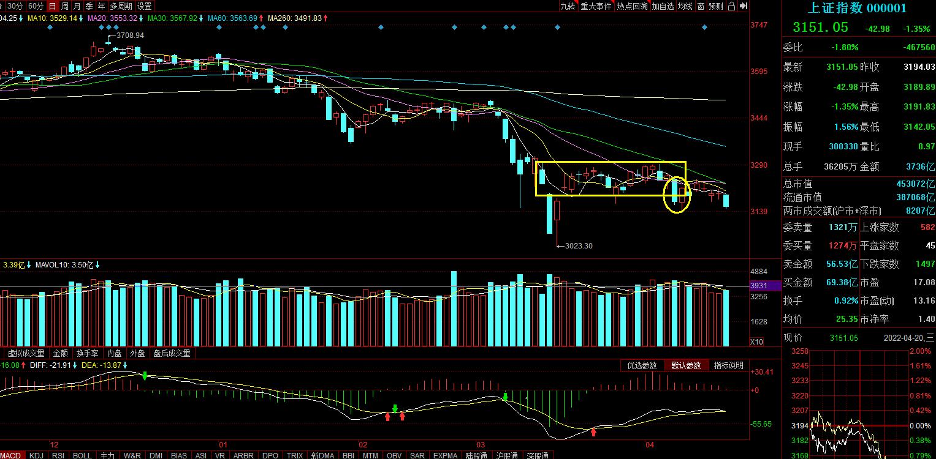Click the last blue diamond event marker
936x459 pixels.
(705, 28)
